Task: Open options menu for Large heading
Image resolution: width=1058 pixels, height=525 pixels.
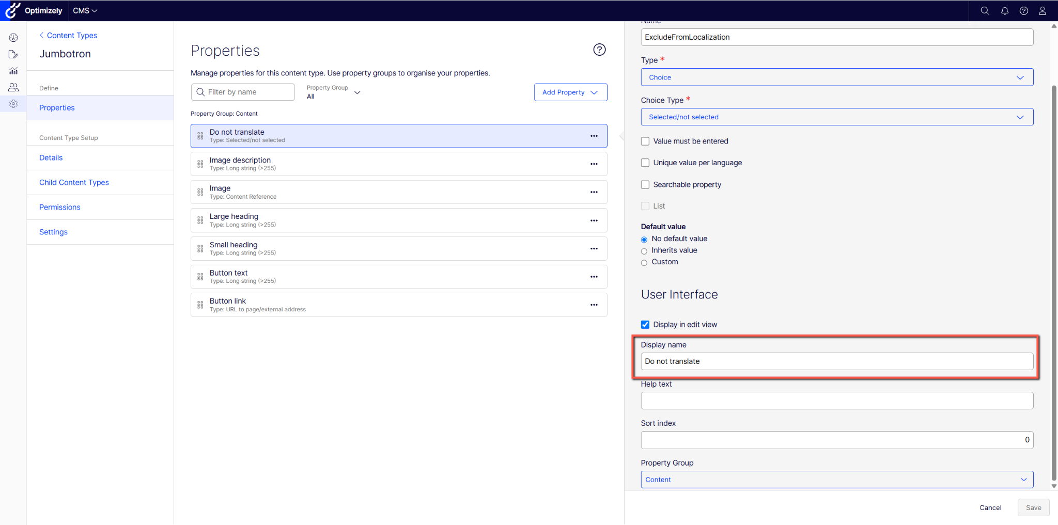Action: pos(594,220)
